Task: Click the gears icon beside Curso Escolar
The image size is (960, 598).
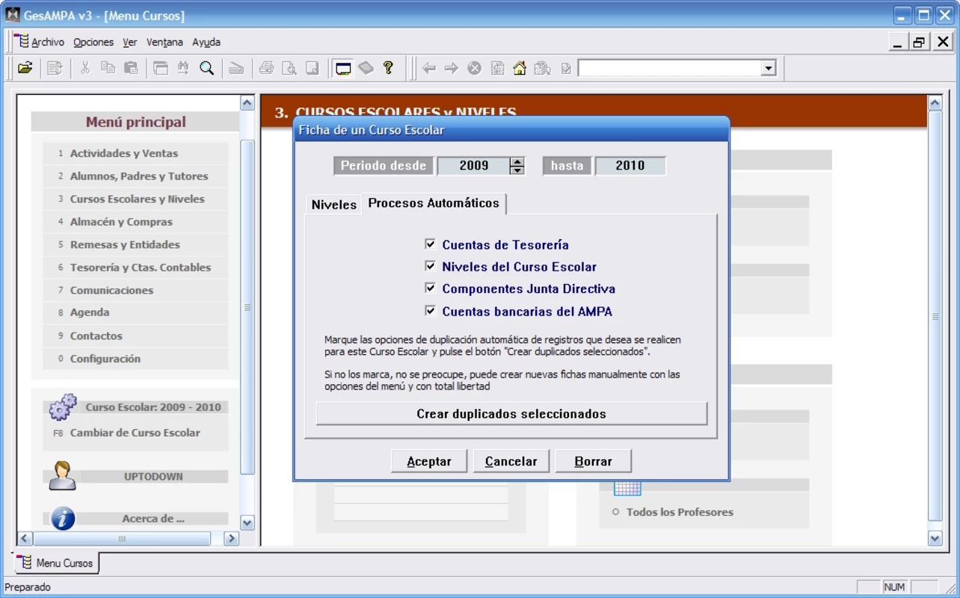Action: coord(63,407)
